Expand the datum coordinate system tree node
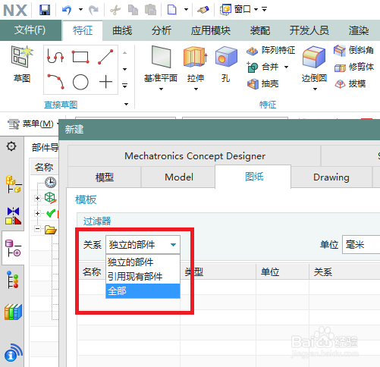The image size is (380, 367). [37, 198]
